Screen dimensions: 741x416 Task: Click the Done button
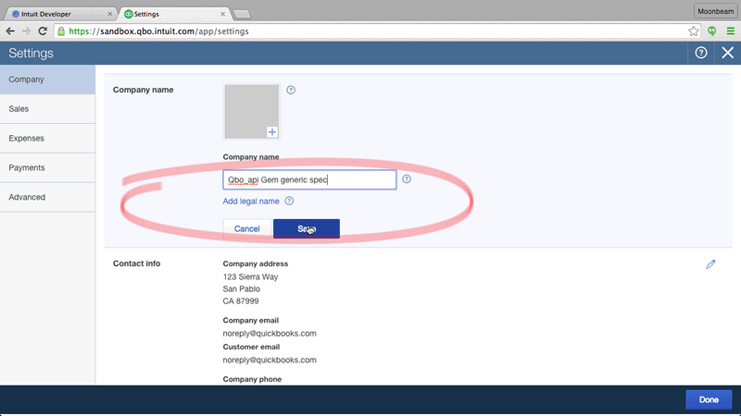pyautogui.click(x=709, y=399)
